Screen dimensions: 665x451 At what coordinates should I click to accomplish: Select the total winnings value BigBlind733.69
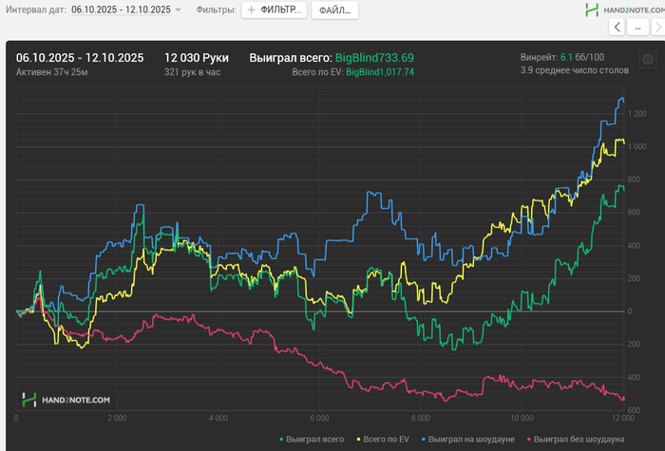pos(374,58)
